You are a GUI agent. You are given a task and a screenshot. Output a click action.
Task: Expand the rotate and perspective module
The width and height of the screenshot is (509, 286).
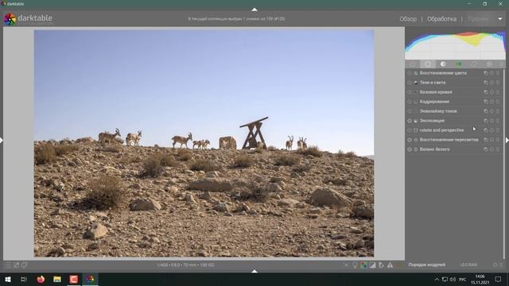point(441,130)
